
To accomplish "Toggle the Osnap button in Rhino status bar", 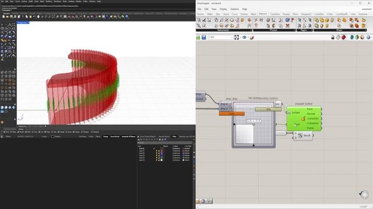I will click(x=105, y=136).
